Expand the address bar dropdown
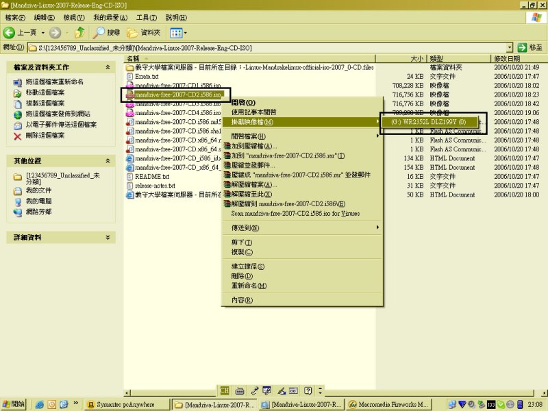548x411 pixels. [510, 48]
